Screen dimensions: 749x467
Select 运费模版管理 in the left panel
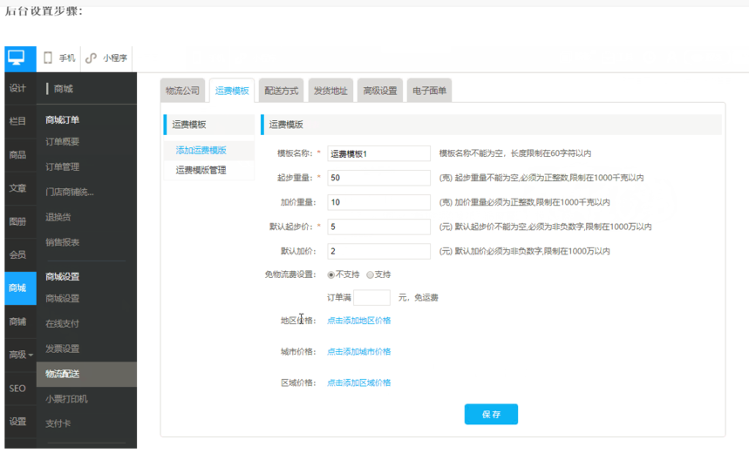tap(201, 171)
